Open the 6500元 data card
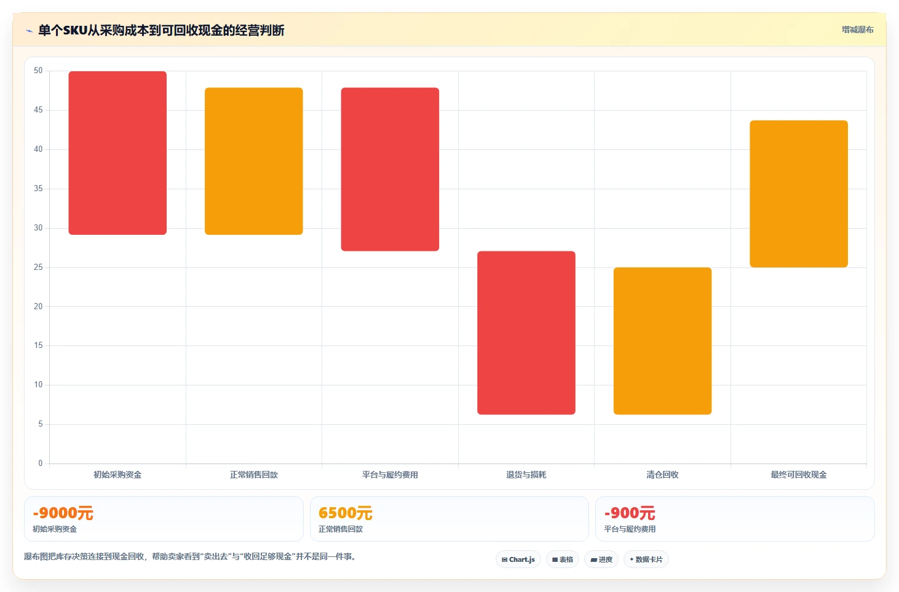Image resolution: width=899 pixels, height=592 pixels. (450, 519)
